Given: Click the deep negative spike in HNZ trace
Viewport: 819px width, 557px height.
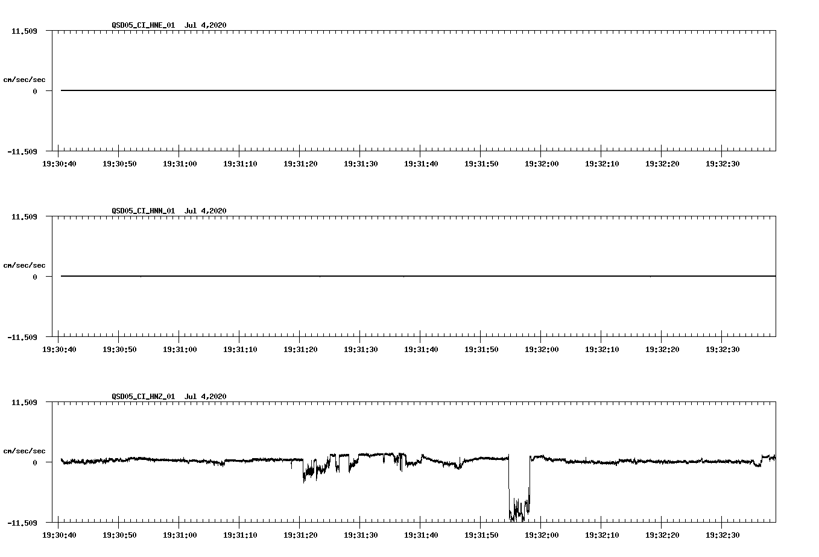Looking at the screenshot, I should pos(519,488).
